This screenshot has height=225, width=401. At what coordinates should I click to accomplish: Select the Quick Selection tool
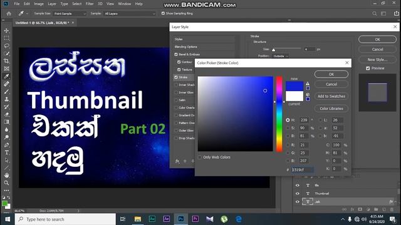coord(6,53)
